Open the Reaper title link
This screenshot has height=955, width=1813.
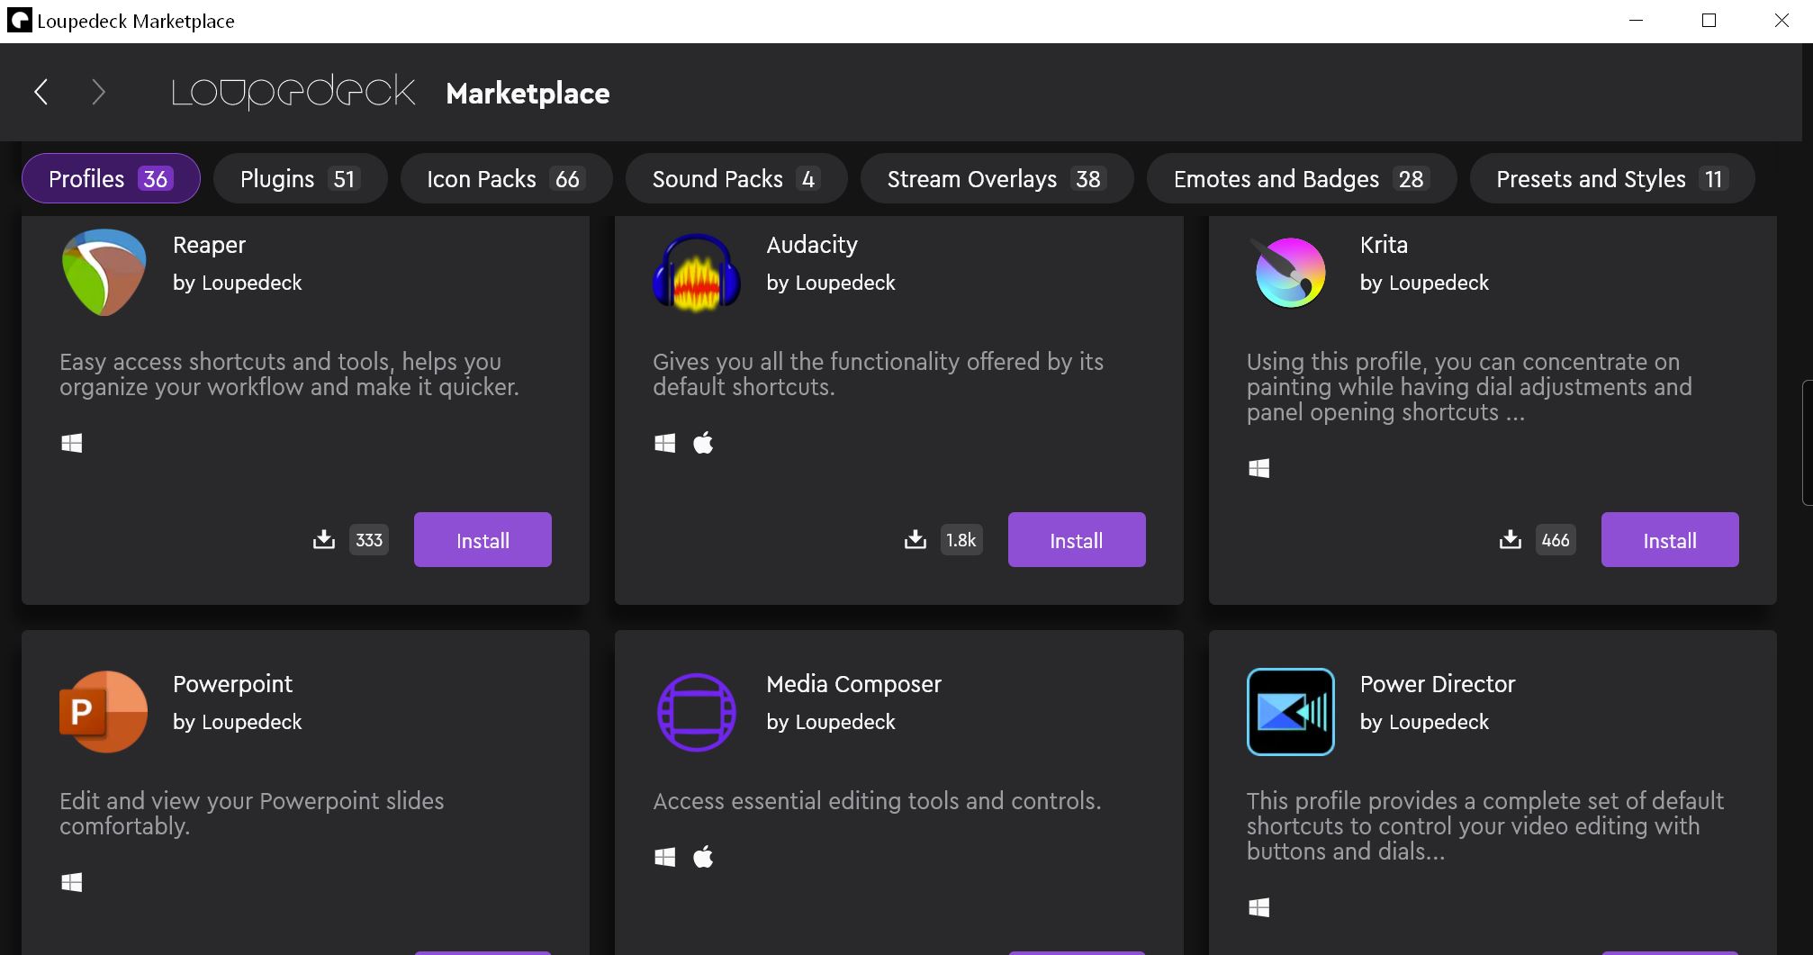point(209,245)
